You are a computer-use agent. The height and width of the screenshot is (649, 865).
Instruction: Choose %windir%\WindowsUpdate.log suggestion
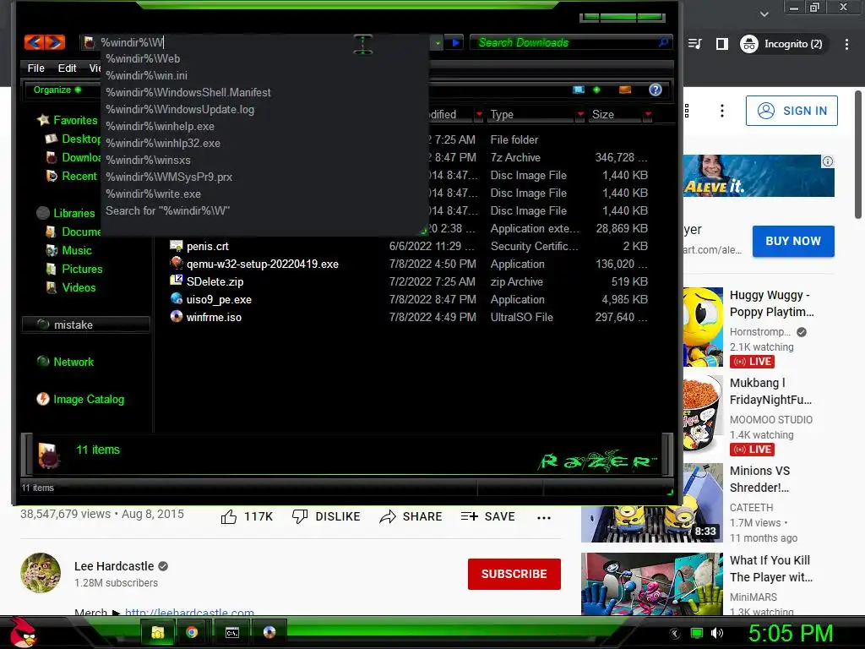264,109
